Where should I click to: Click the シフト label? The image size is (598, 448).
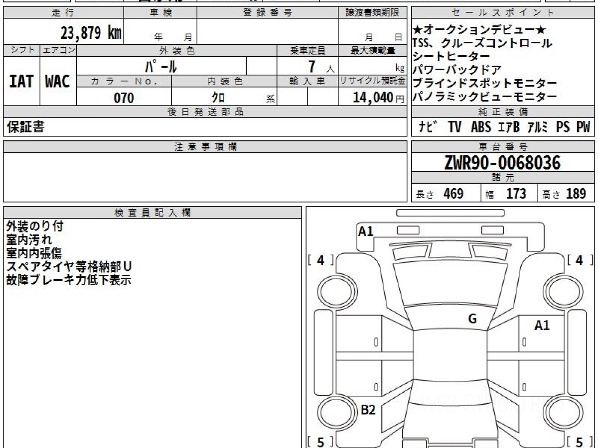click(x=21, y=50)
